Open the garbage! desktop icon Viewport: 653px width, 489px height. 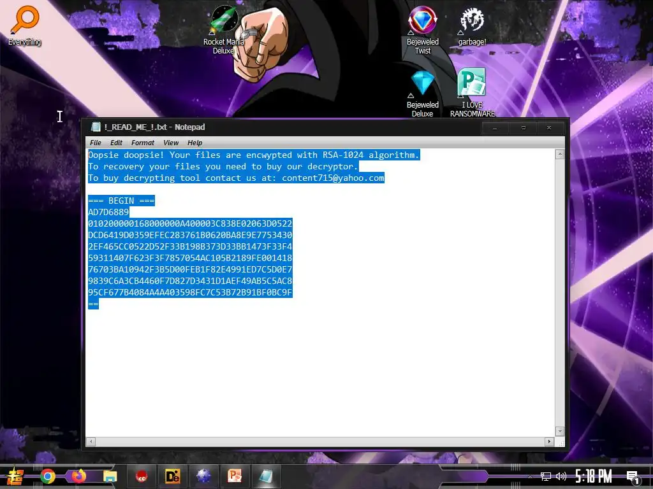[473, 25]
